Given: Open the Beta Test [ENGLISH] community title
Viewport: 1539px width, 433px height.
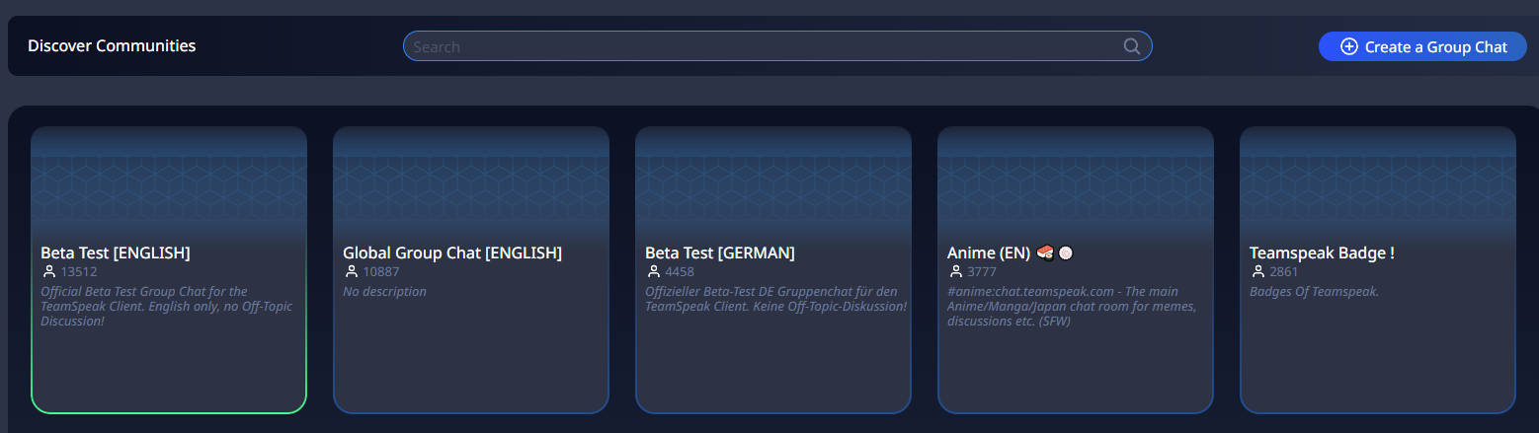Looking at the screenshot, I should (116, 253).
